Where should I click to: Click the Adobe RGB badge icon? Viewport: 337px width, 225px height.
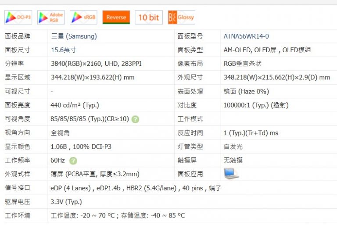coord(51,18)
